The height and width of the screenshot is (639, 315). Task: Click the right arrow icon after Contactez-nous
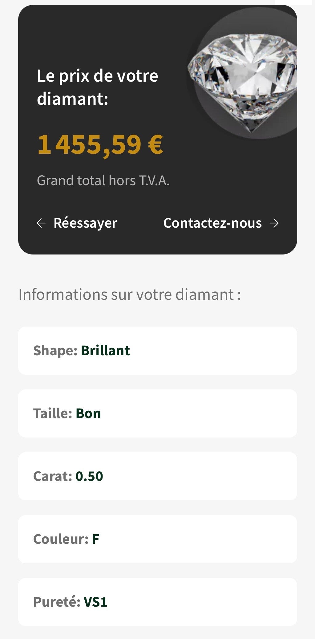click(x=274, y=223)
